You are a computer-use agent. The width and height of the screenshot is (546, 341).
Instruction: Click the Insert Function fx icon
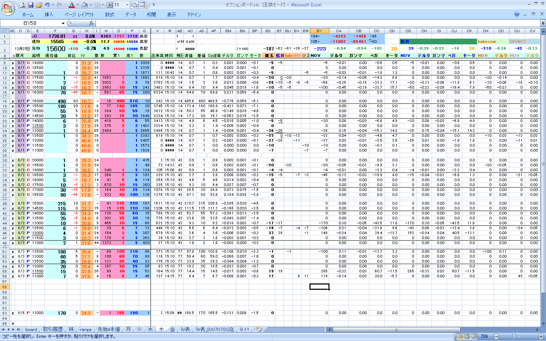tap(91, 23)
